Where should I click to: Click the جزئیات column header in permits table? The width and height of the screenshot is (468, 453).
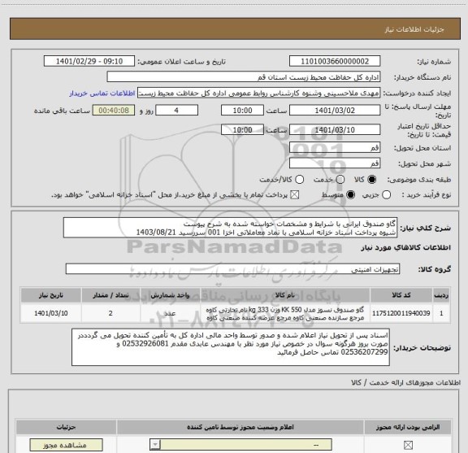click(67, 427)
